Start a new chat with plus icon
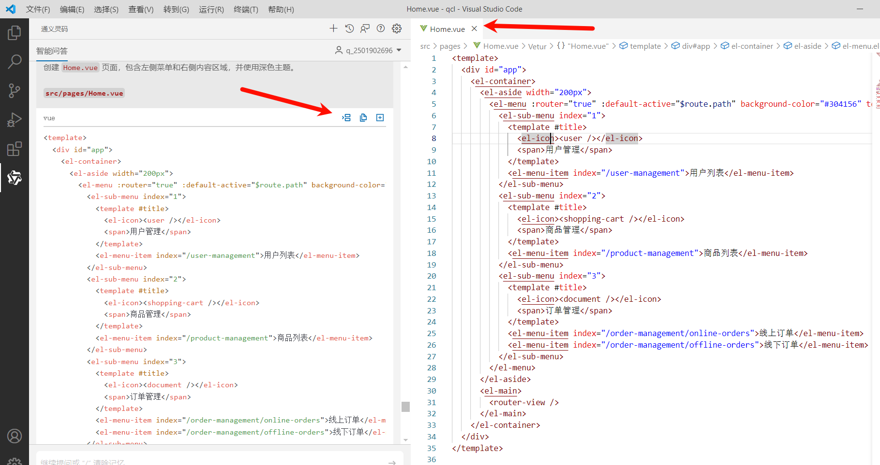The height and width of the screenshot is (465, 880). [x=333, y=28]
